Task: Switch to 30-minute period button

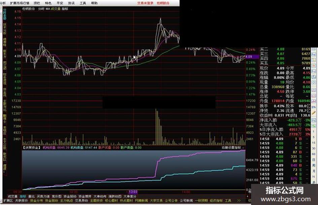Action: tap(314, 148)
